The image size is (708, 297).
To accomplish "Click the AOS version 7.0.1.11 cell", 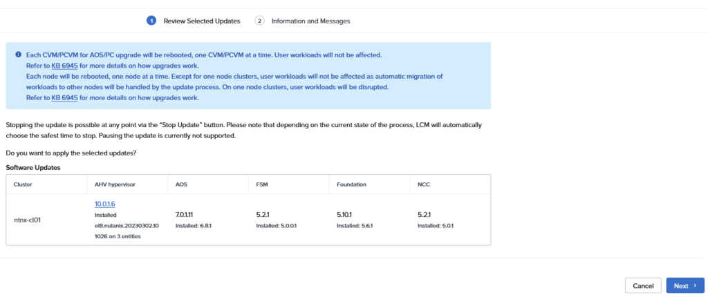I will point(189,215).
